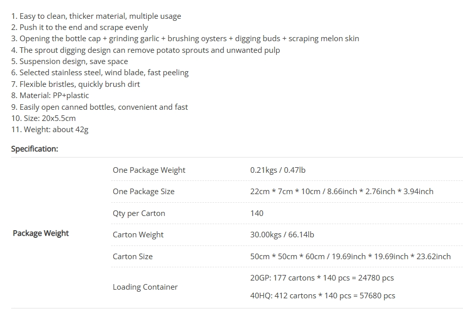Click the 40HQ 412 cartons line
This screenshot has width=463, height=310.
click(322, 296)
